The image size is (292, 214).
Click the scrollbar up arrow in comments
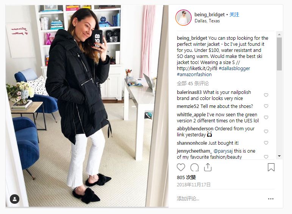click(279, 34)
